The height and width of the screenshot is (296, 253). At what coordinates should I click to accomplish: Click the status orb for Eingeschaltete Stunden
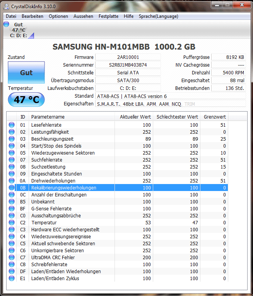click(12, 174)
